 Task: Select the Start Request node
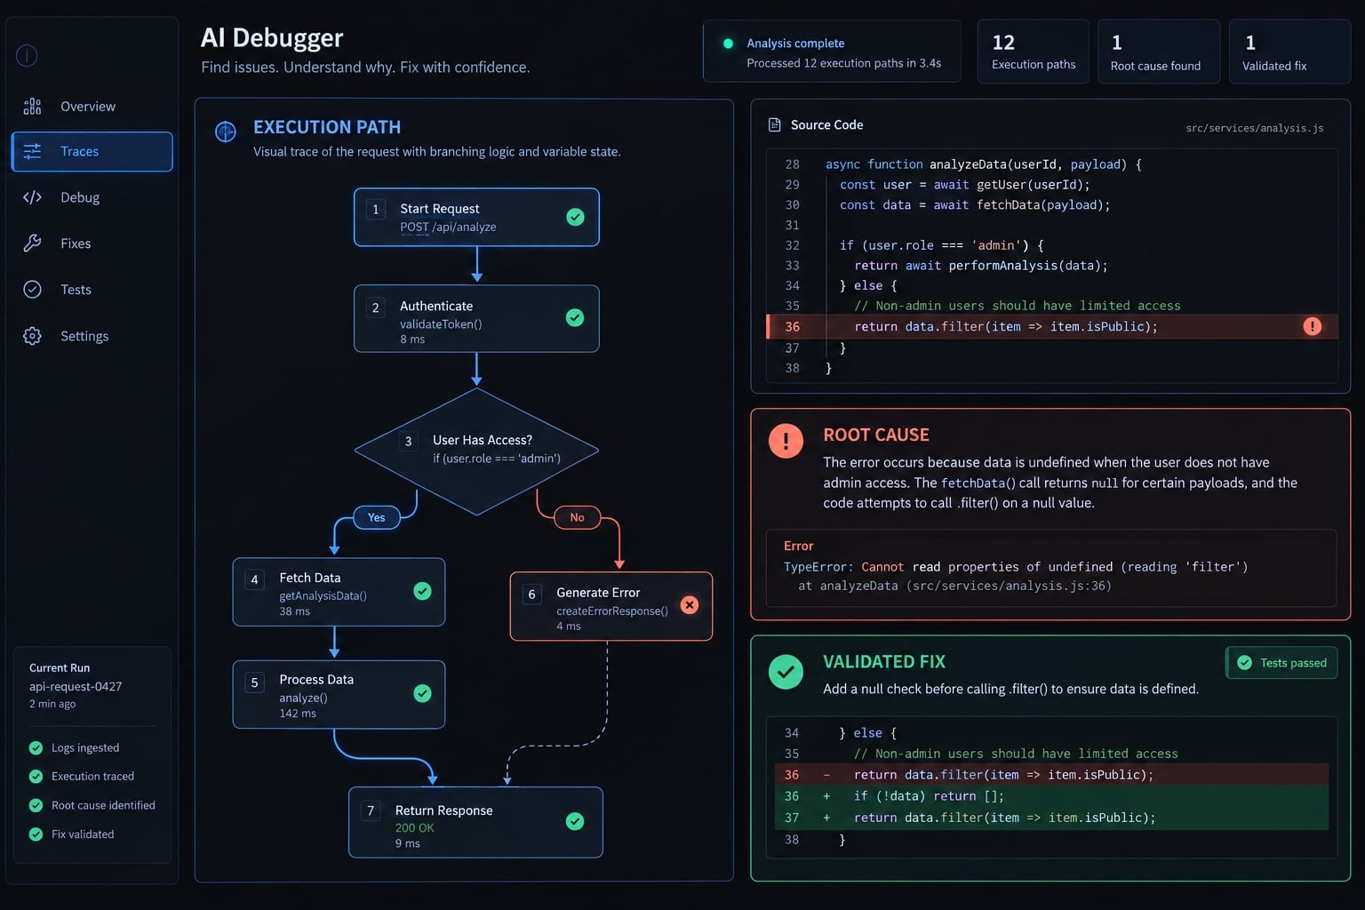tap(476, 218)
